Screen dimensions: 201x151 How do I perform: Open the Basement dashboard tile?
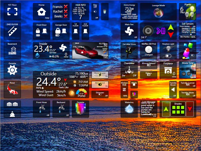point(12,51)
